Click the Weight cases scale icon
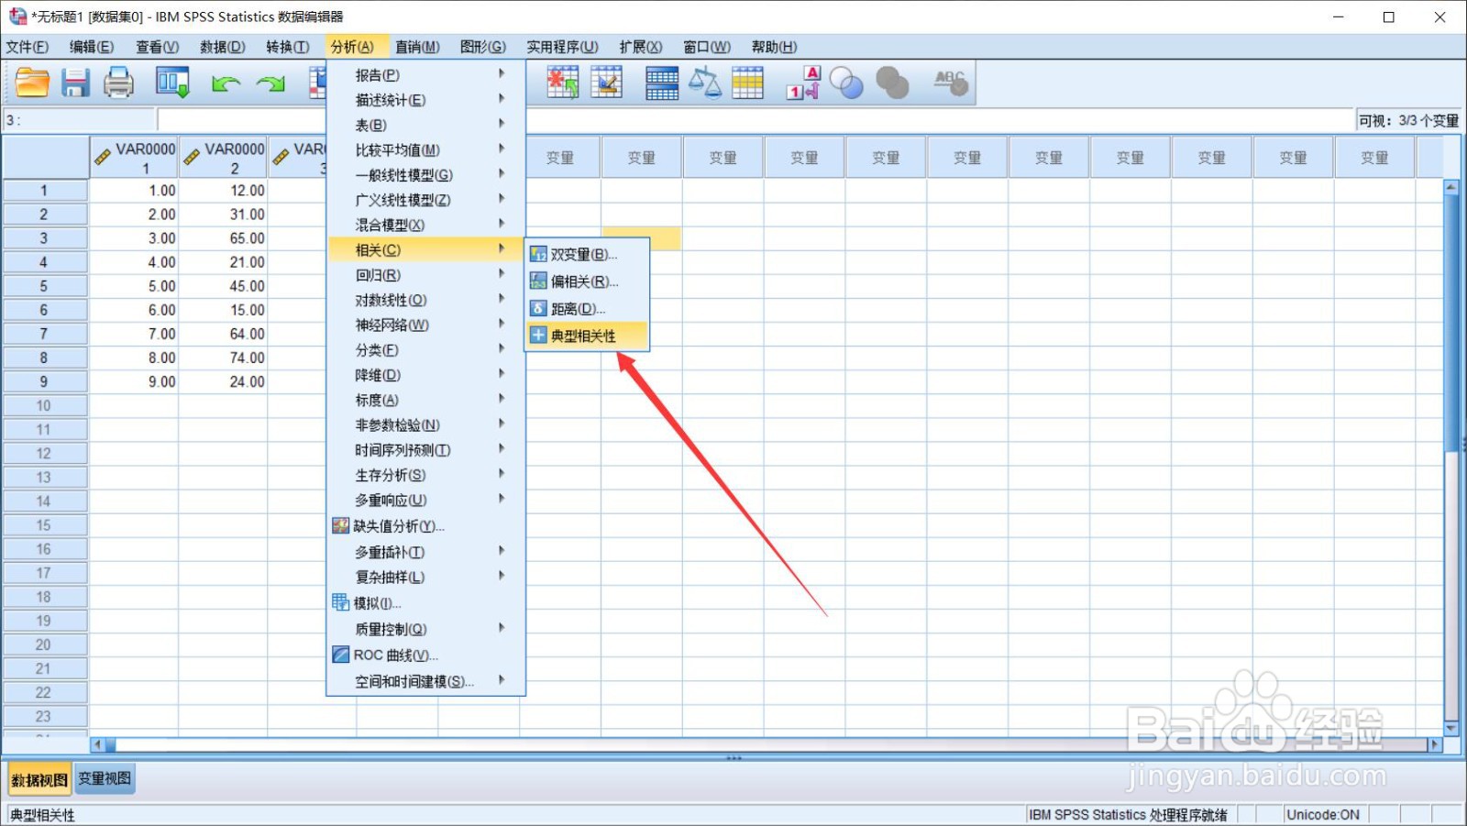This screenshot has height=826, width=1467. point(704,83)
